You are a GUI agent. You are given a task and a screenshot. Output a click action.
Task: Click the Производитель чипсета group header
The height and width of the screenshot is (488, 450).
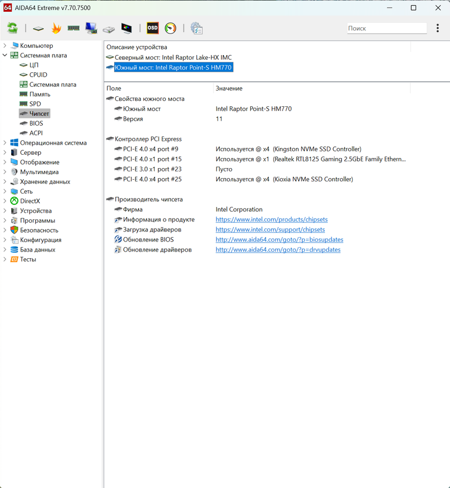click(x=149, y=200)
